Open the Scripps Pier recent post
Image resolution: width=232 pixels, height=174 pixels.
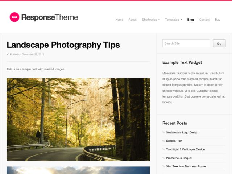(x=174, y=141)
